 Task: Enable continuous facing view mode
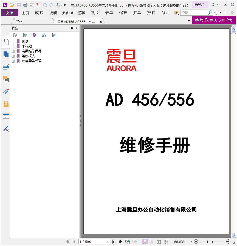click(x=166, y=242)
